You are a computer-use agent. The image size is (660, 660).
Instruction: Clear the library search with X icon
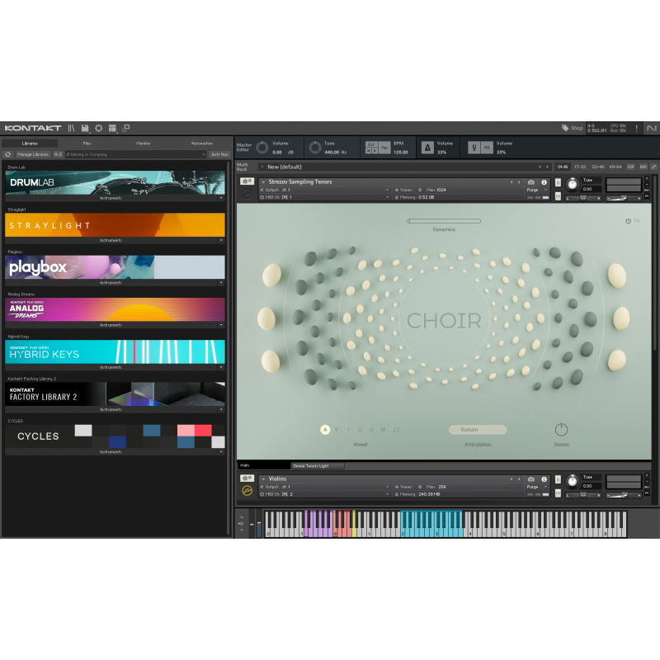coord(204,154)
